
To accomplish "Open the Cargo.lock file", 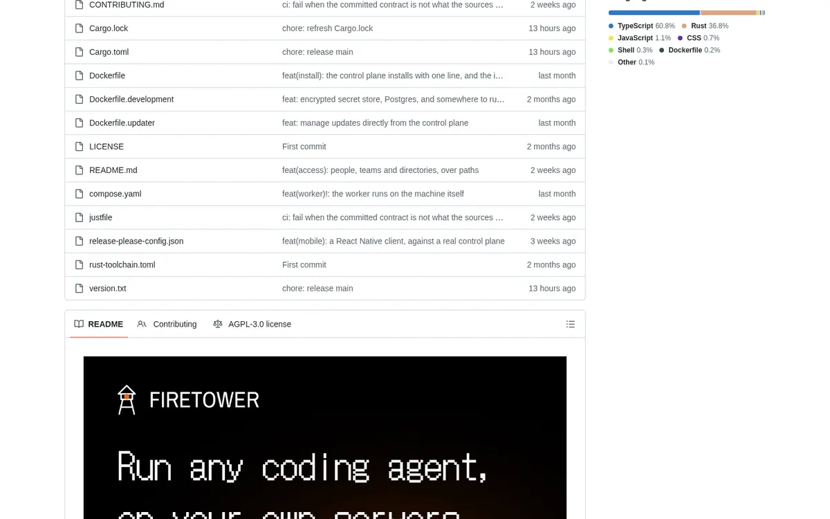I will pos(109,28).
